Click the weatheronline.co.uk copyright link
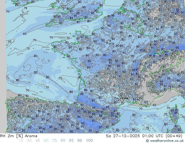 pos(167,141)
